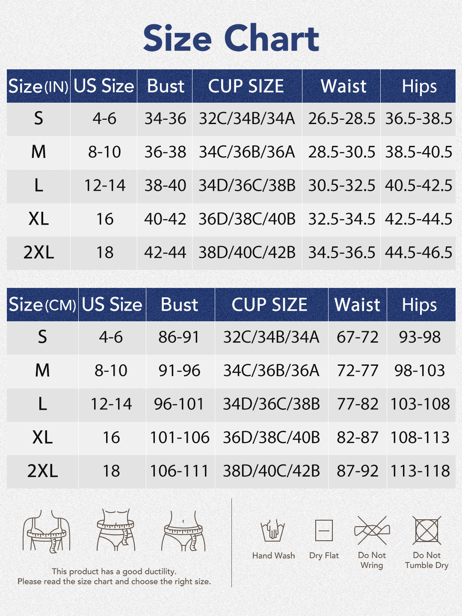
Task: Click the 2XL row label in inches table
Action: pos(38,252)
